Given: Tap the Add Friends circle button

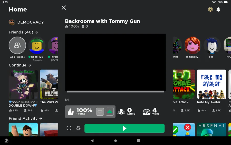Looking at the screenshot, I should (17, 45).
